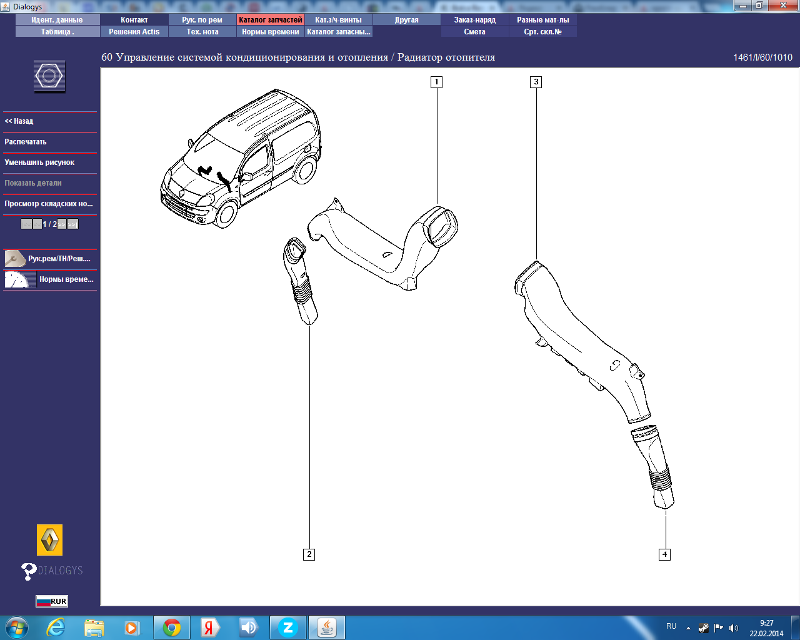This screenshot has height=640, width=800.
Task: Open Action Center flag tray icon
Action: coord(719,628)
